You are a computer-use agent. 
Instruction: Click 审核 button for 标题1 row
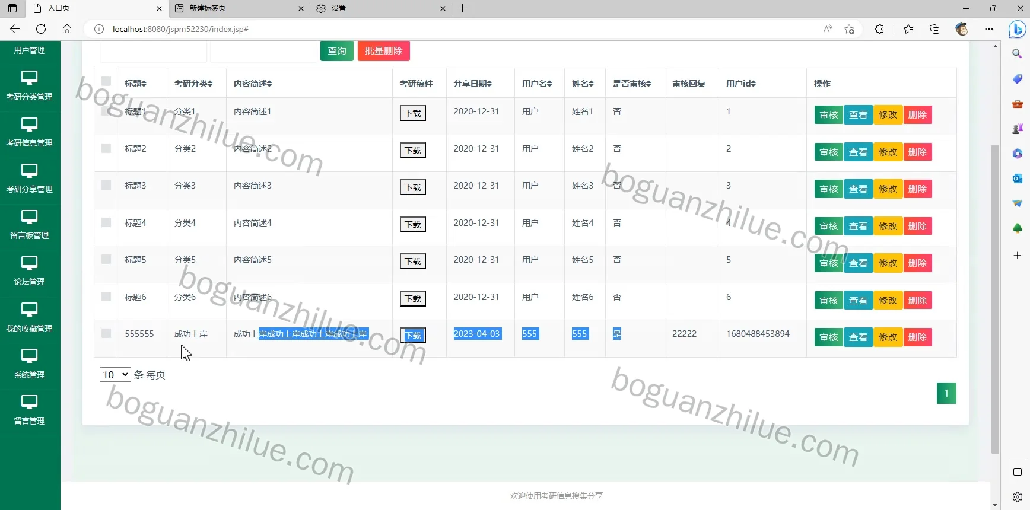point(828,115)
